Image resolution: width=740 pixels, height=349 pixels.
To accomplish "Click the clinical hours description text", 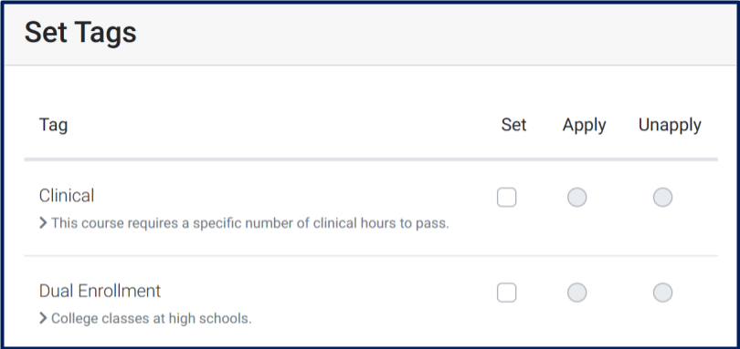I will [x=250, y=223].
